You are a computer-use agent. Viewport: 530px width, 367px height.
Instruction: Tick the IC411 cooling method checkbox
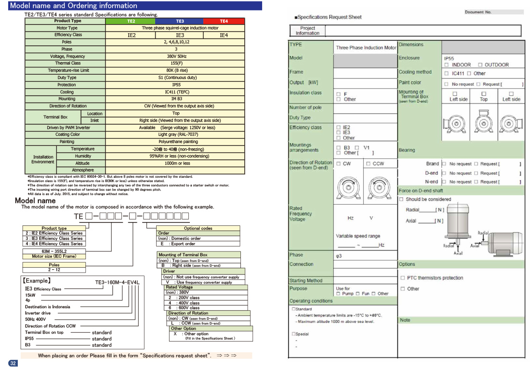coord(447,74)
